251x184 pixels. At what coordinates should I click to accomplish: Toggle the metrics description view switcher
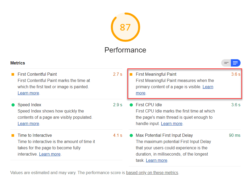tap(231, 63)
